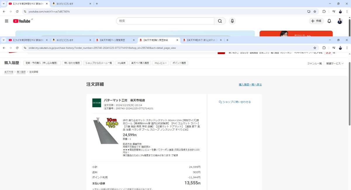View site info icon in Rakuten address bar
351x190 pixels.
pyautogui.click(x=25, y=48)
